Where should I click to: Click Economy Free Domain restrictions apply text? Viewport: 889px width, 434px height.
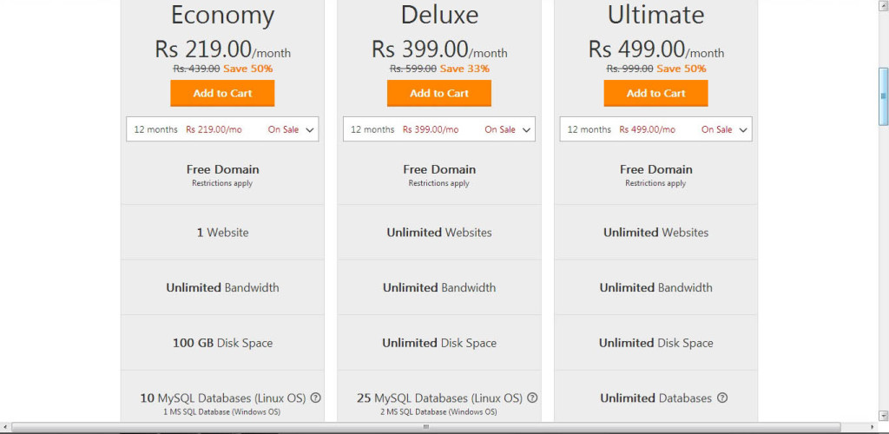(222, 183)
